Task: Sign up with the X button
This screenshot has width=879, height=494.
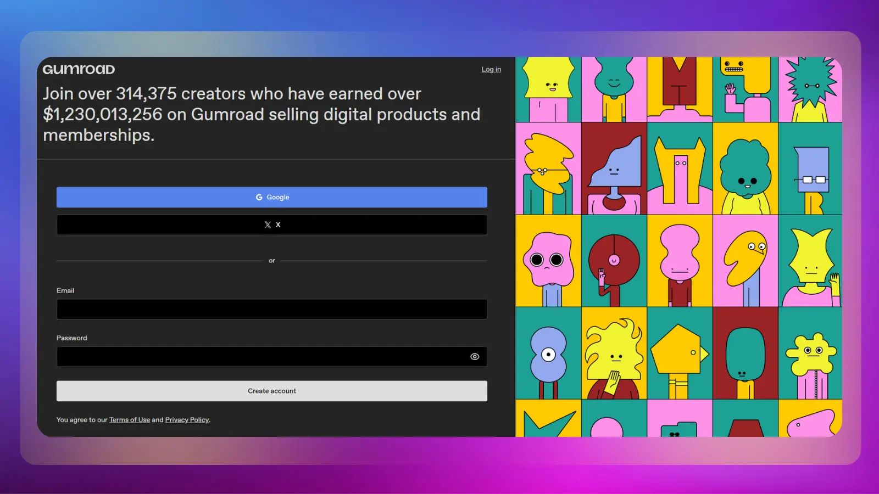Action: click(272, 224)
